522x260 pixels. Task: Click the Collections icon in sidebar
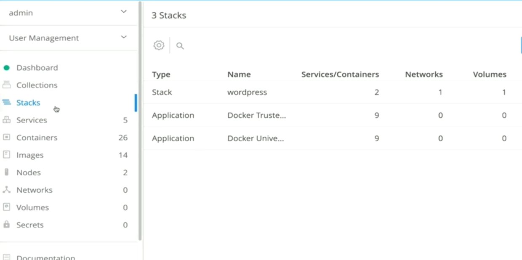6,85
